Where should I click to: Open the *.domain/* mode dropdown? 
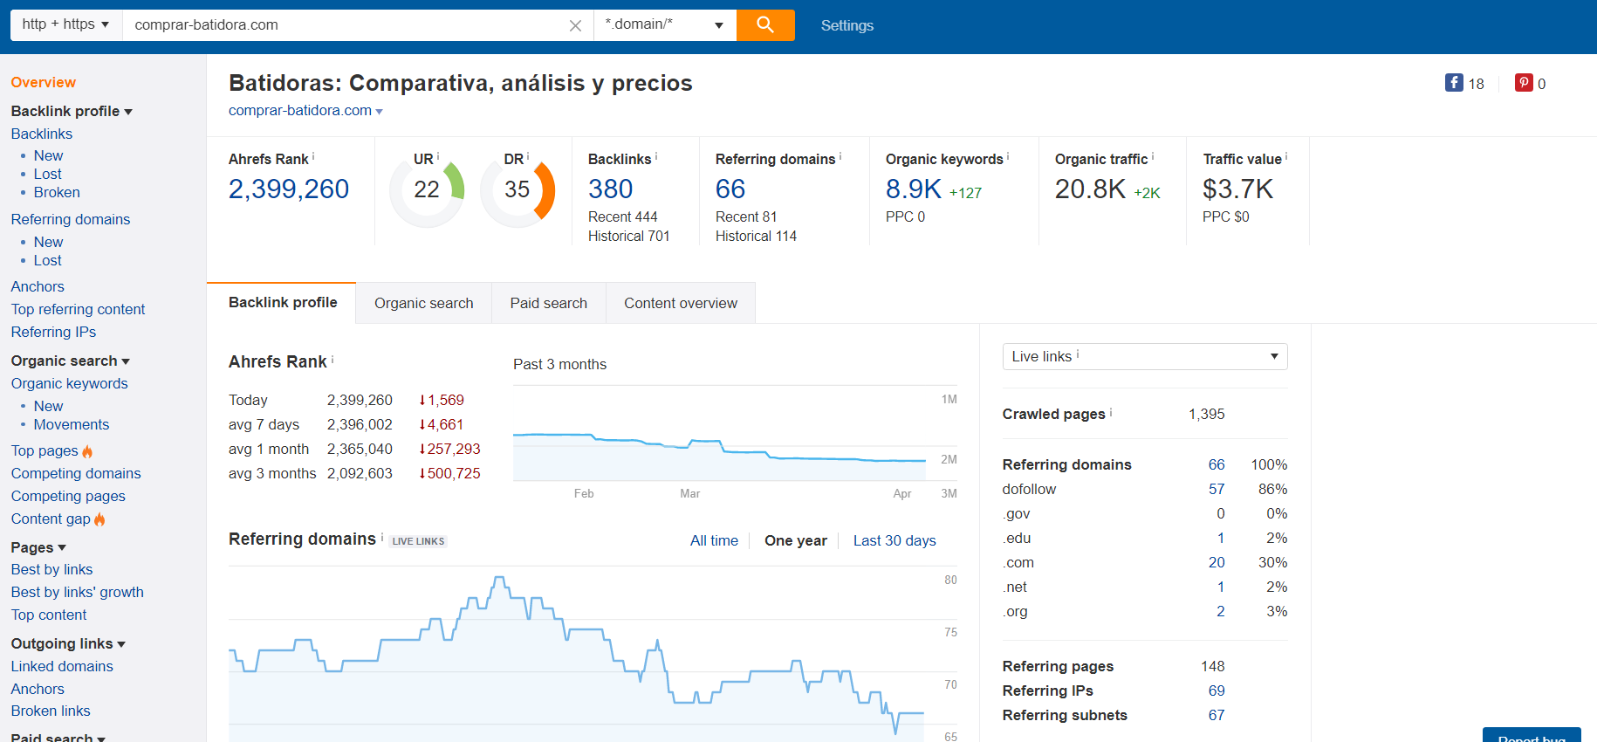pos(665,25)
